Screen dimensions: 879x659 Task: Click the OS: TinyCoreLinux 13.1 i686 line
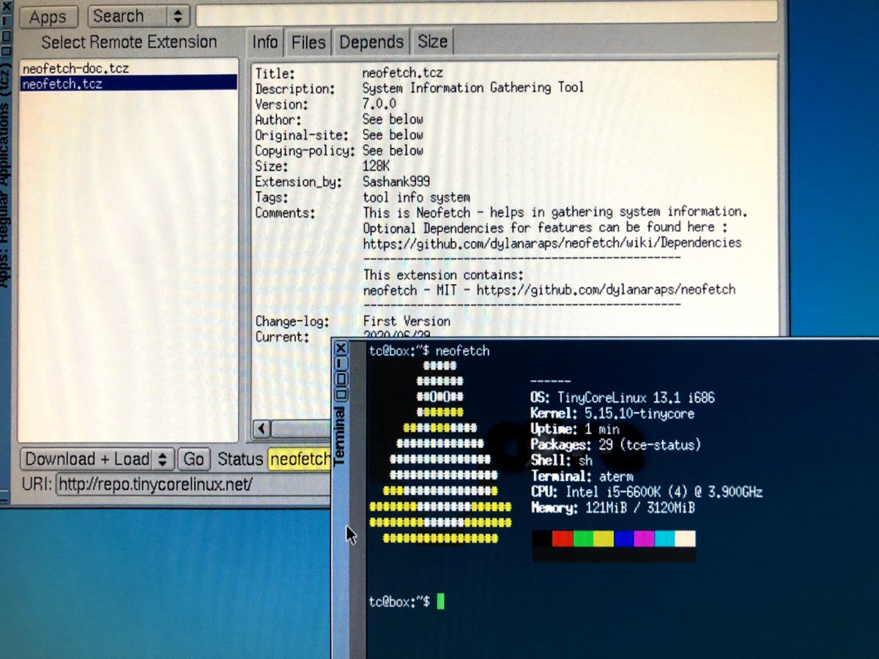623,398
